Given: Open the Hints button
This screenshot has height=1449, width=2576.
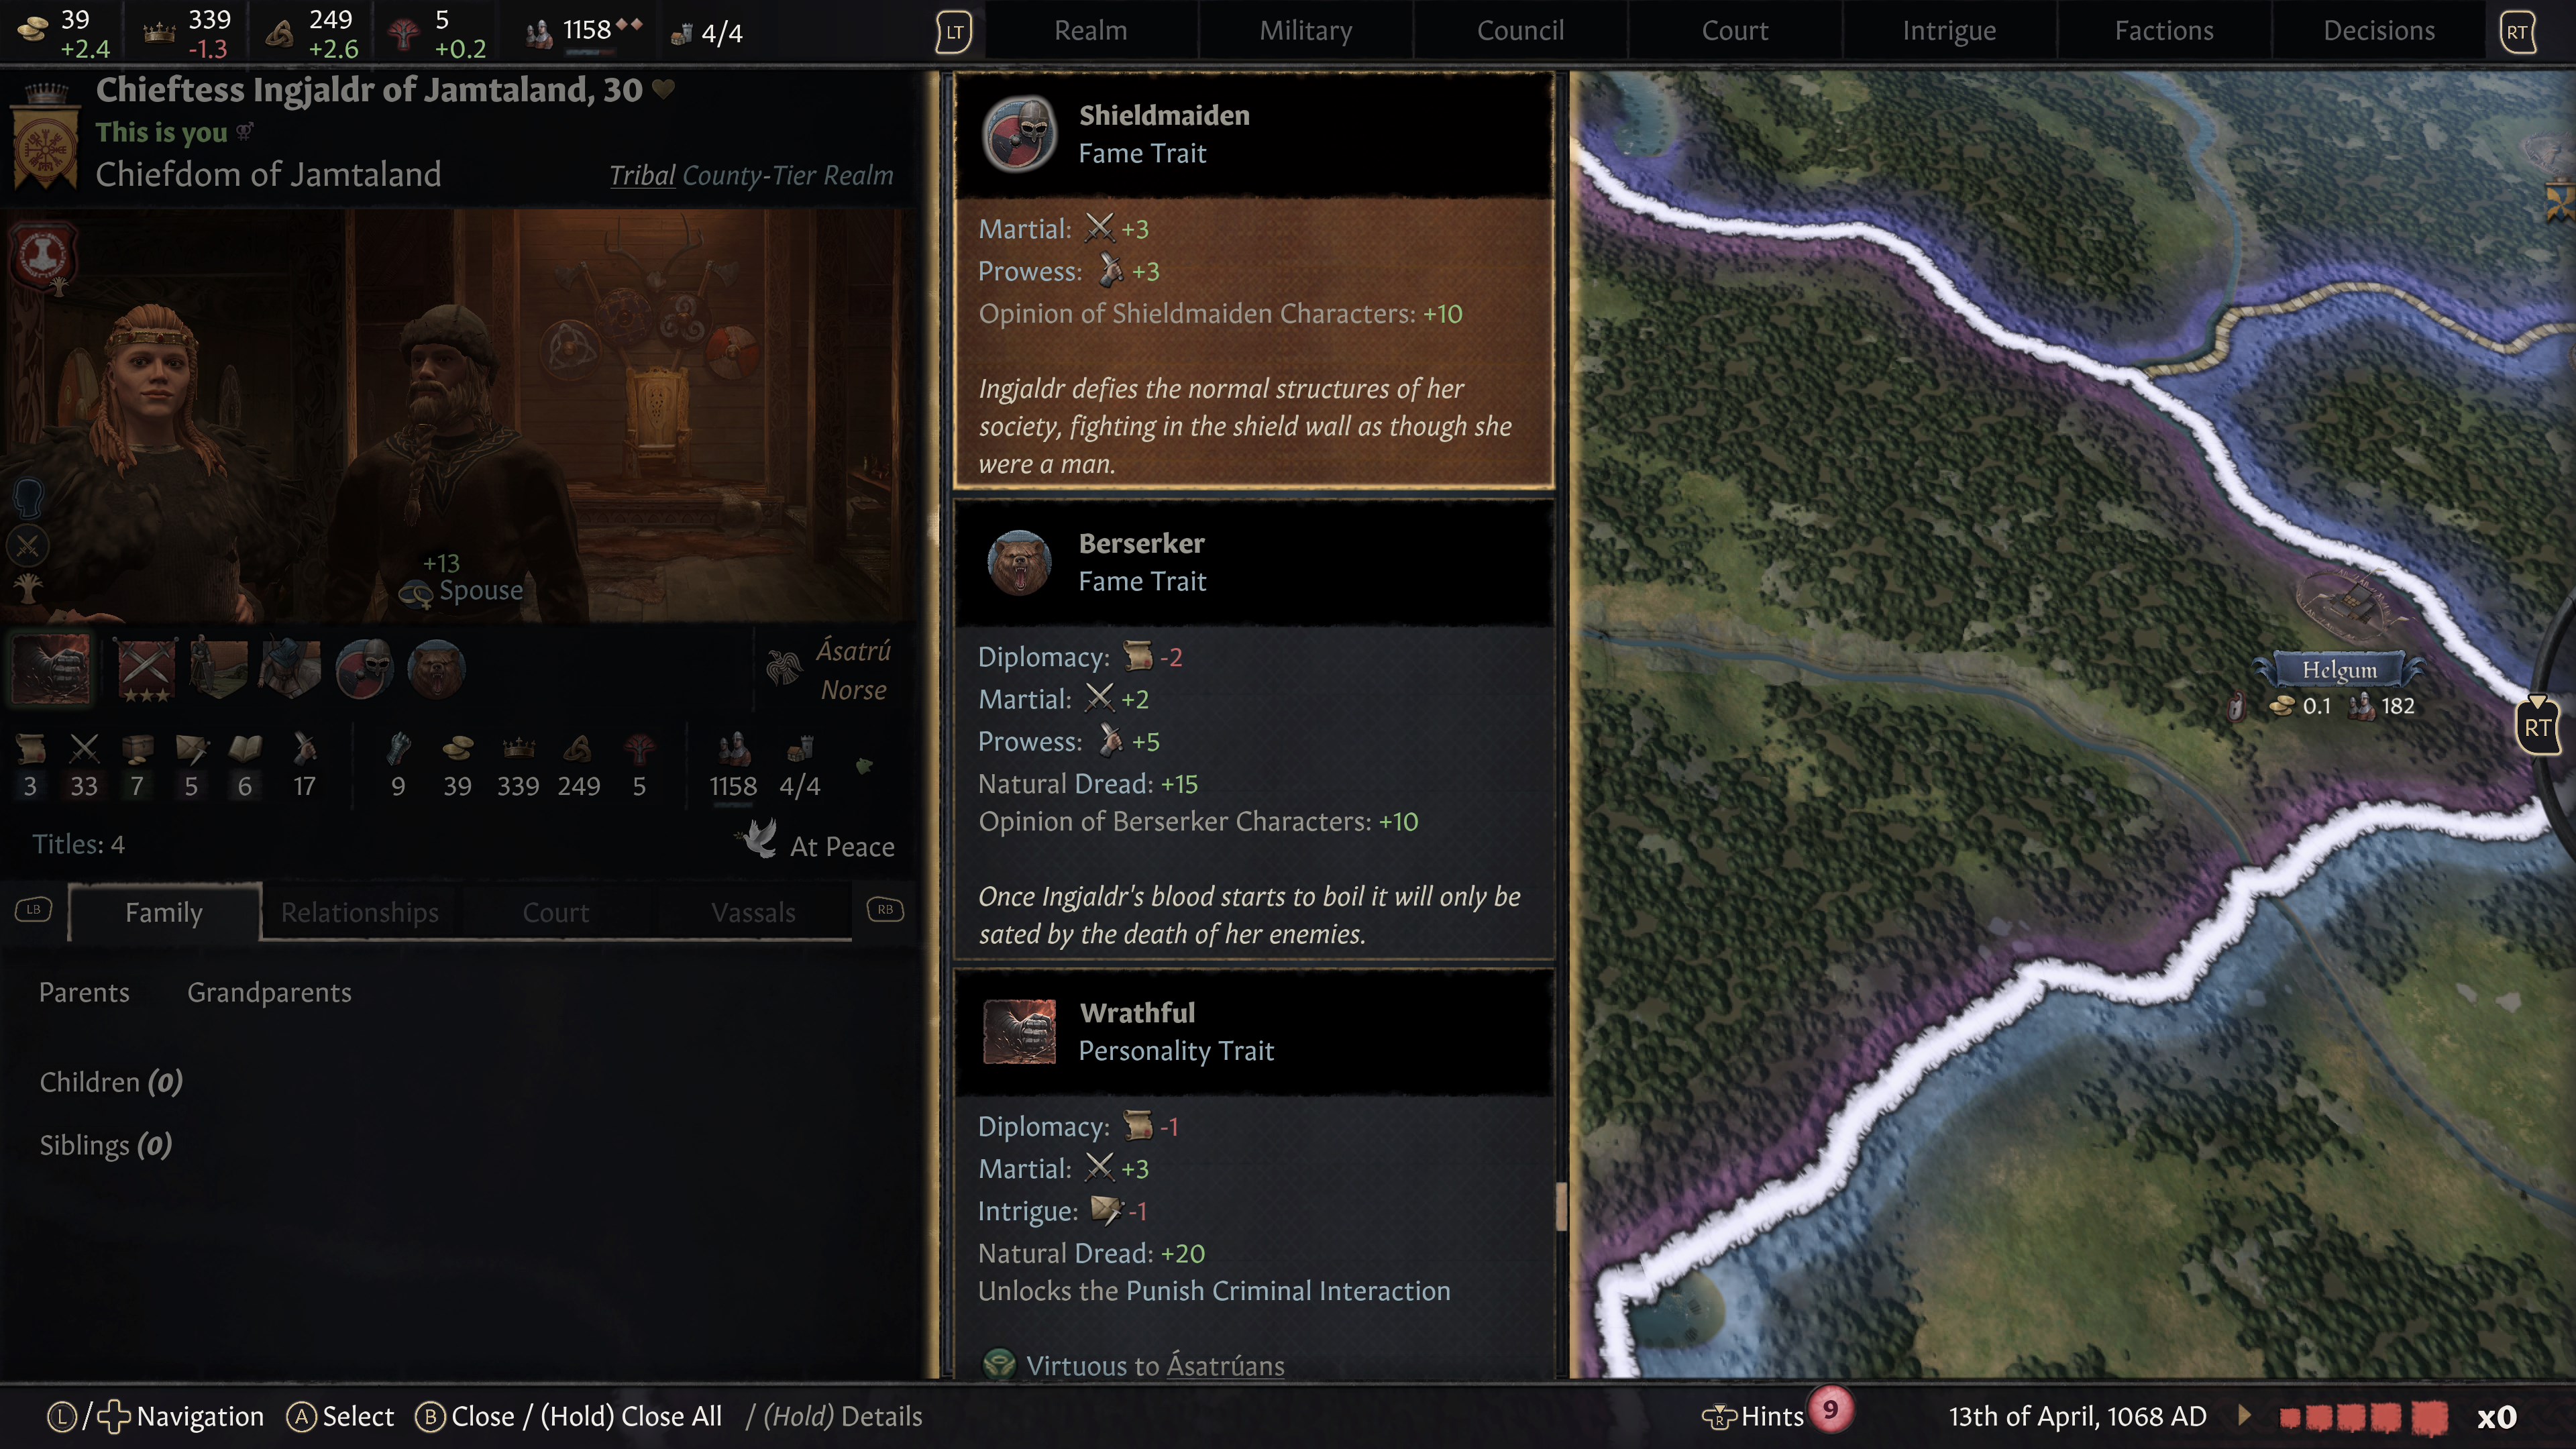Looking at the screenshot, I should [x=1754, y=1416].
